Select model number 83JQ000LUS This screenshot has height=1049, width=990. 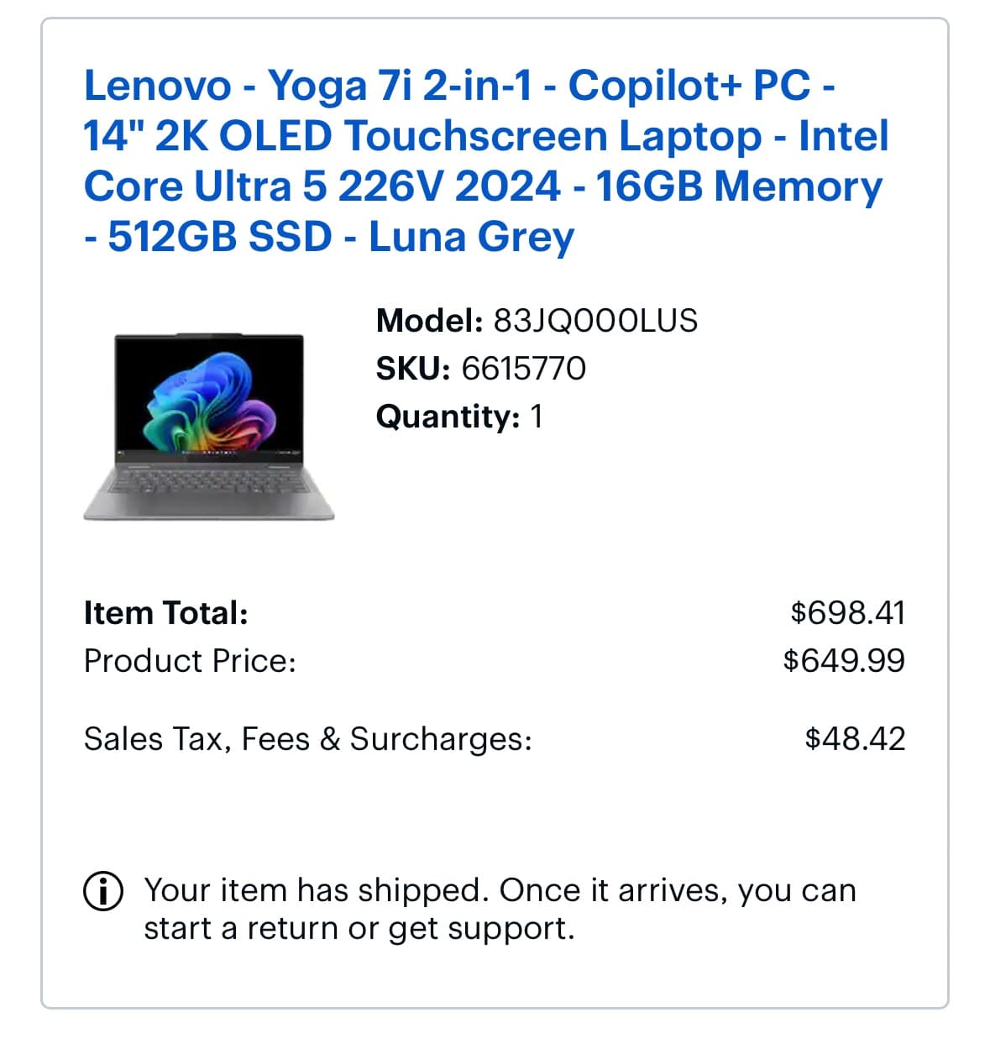click(595, 321)
